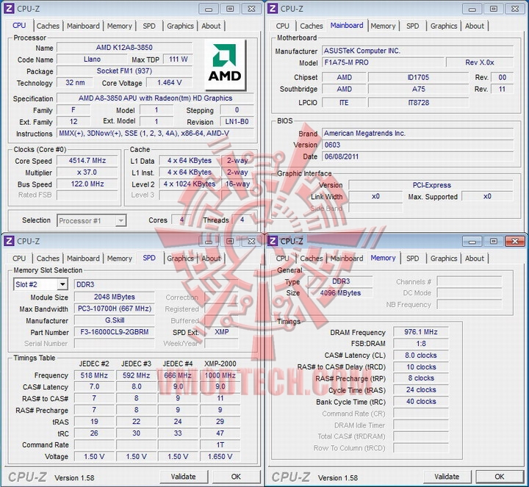The image size is (529, 487).
Task: Open the Caches tab in the SPD window
Action: pyautogui.click(x=48, y=259)
